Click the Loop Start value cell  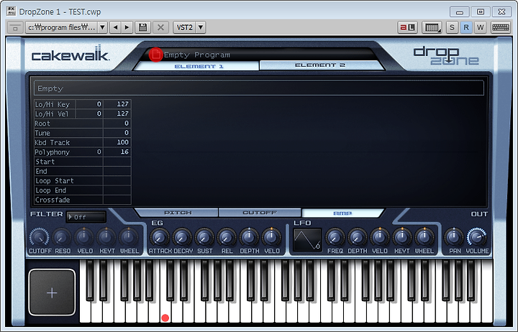point(117,181)
